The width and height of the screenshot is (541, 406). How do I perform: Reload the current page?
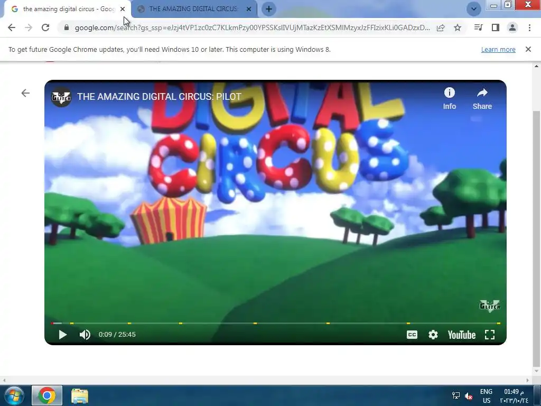coord(45,27)
